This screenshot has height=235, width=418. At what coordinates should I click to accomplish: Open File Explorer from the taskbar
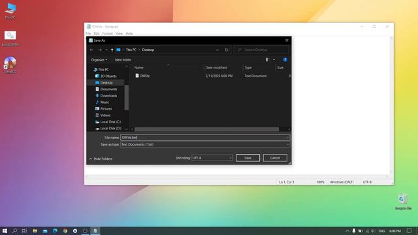(35, 231)
